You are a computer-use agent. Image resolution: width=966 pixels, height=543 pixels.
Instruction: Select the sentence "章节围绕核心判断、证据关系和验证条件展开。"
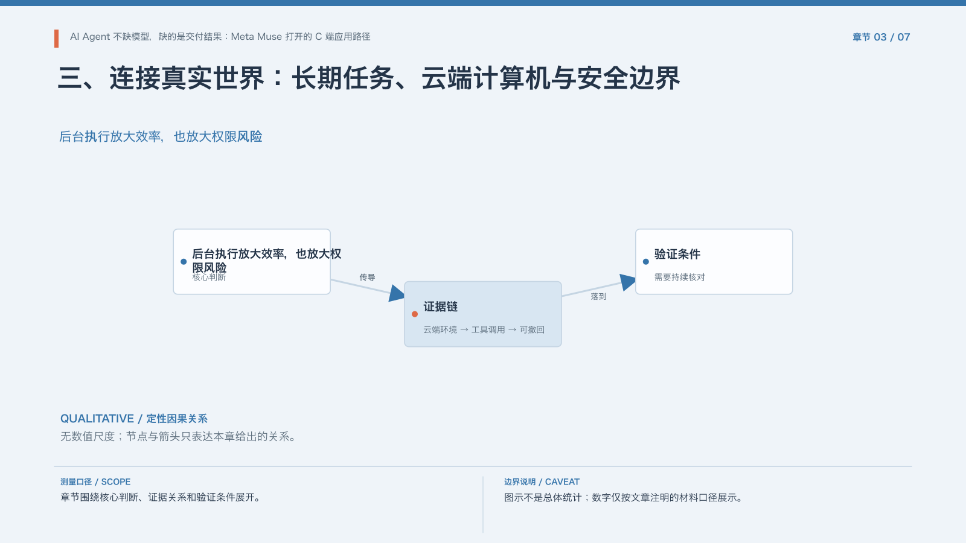click(160, 498)
